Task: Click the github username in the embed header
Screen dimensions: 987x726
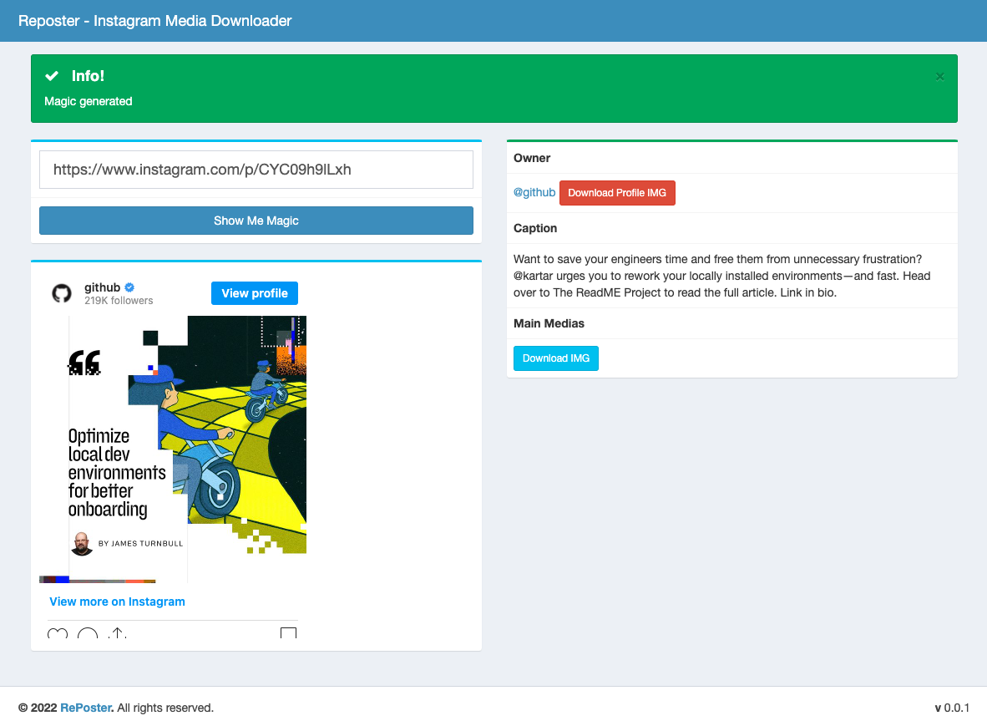Action: point(102,287)
